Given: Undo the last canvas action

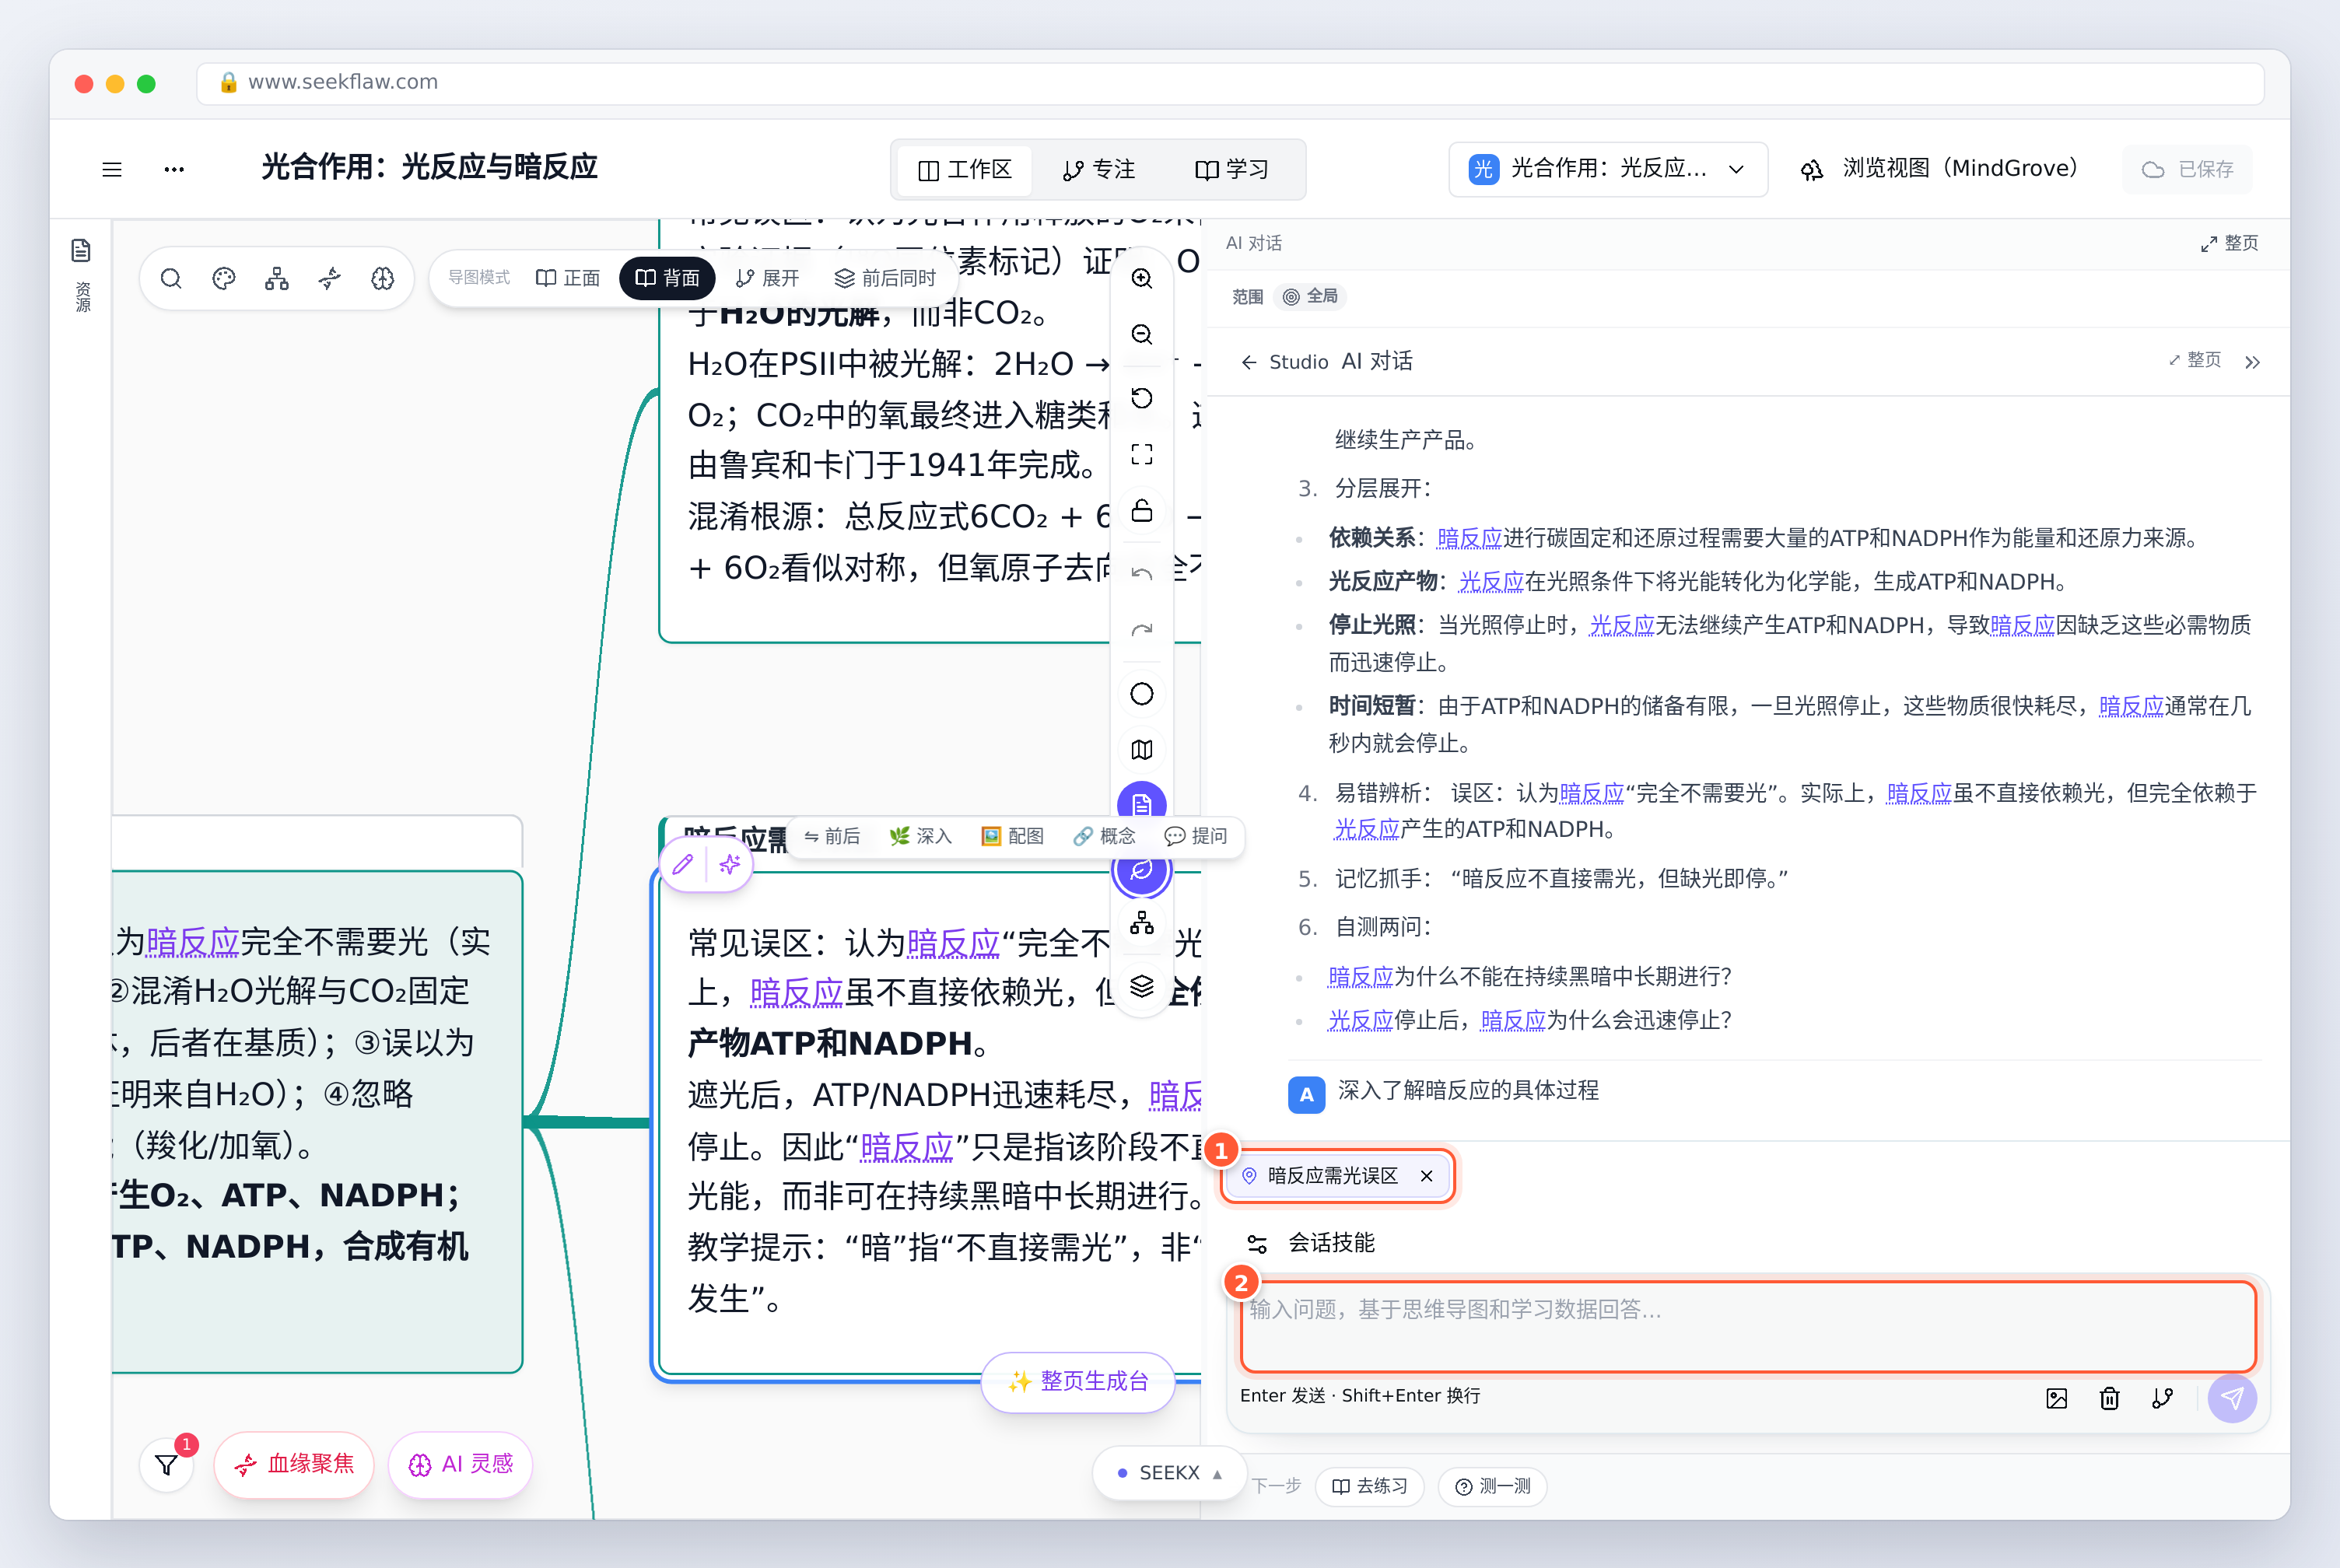Looking at the screenshot, I should point(1142,573).
